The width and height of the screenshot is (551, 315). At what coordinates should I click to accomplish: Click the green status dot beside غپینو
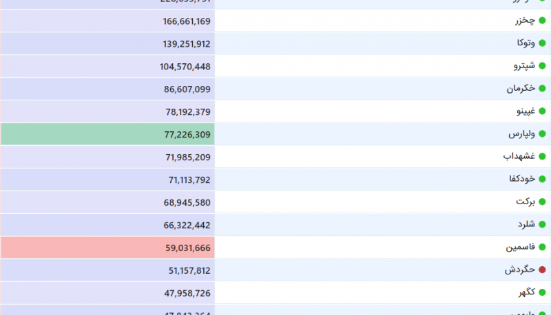pyautogui.click(x=542, y=111)
